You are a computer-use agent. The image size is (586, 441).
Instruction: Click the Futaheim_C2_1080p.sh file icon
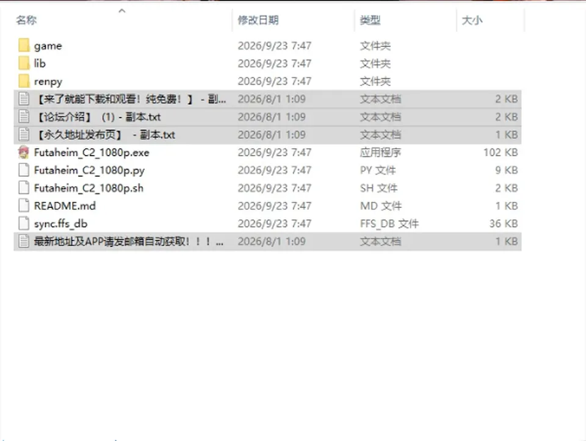[x=24, y=188]
